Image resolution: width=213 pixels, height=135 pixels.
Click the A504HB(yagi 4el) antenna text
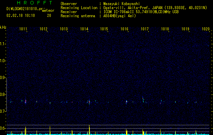(x=120, y=16)
